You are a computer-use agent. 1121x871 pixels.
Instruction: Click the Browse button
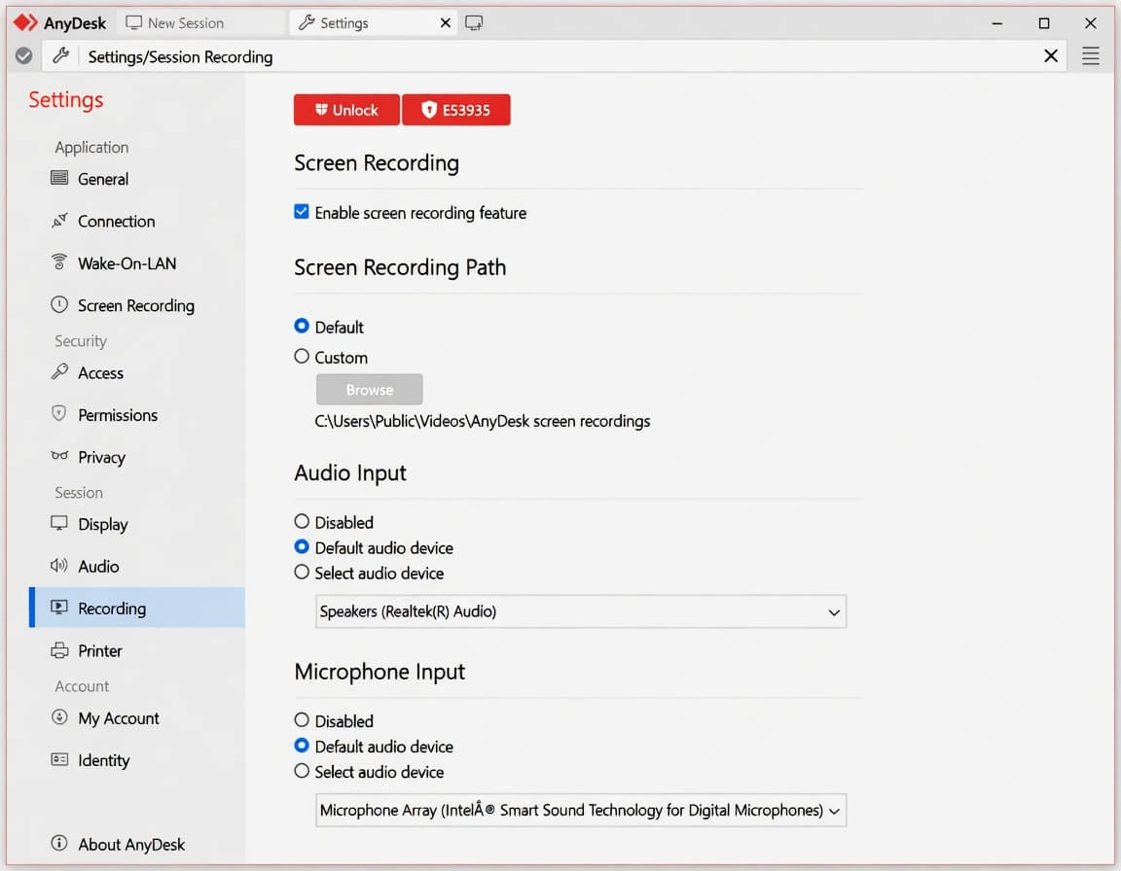pos(370,389)
